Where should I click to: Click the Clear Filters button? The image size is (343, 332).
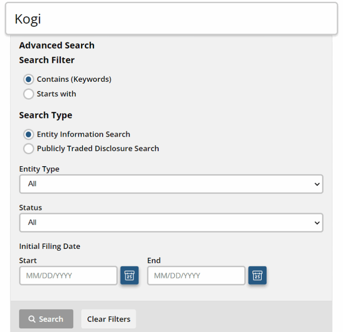coord(109,319)
